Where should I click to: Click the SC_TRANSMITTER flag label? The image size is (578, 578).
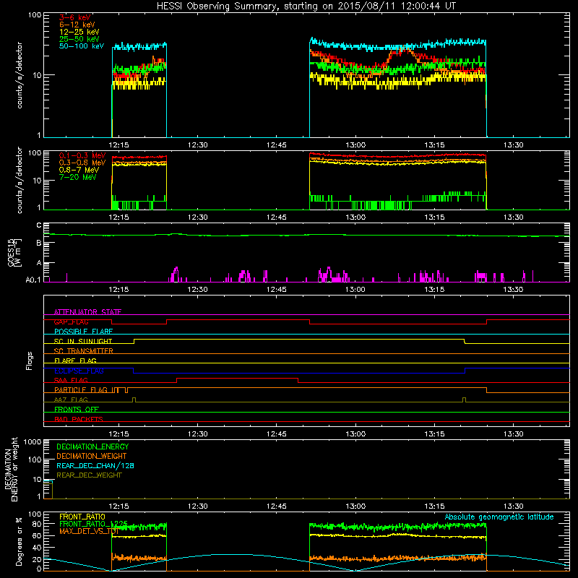click(x=83, y=351)
